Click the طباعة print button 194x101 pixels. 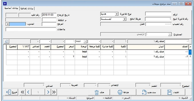[123, 92]
